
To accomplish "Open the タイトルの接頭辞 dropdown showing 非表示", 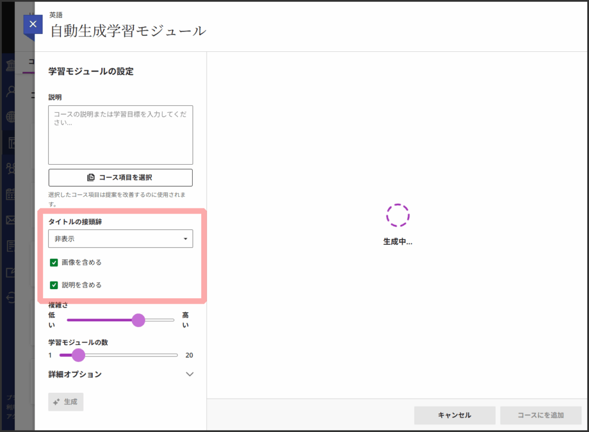I will [x=120, y=238].
